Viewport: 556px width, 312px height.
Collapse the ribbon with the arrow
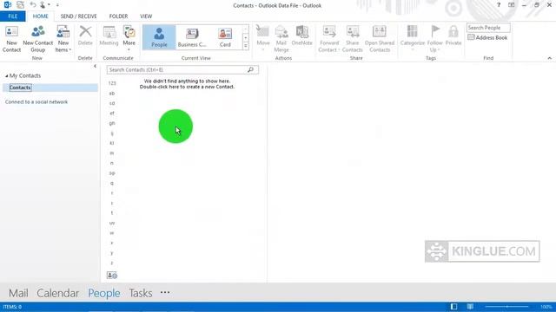click(x=550, y=58)
